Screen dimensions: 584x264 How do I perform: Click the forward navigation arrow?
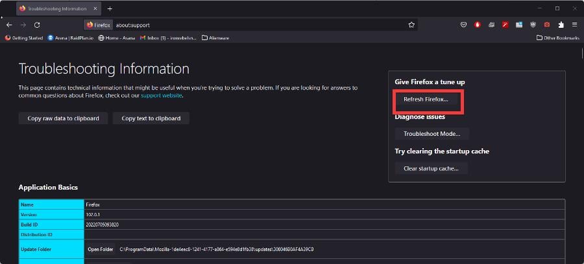(x=23, y=25)
